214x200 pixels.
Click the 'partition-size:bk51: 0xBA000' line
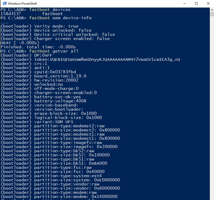pyautogui.click(x=54, y=163)
